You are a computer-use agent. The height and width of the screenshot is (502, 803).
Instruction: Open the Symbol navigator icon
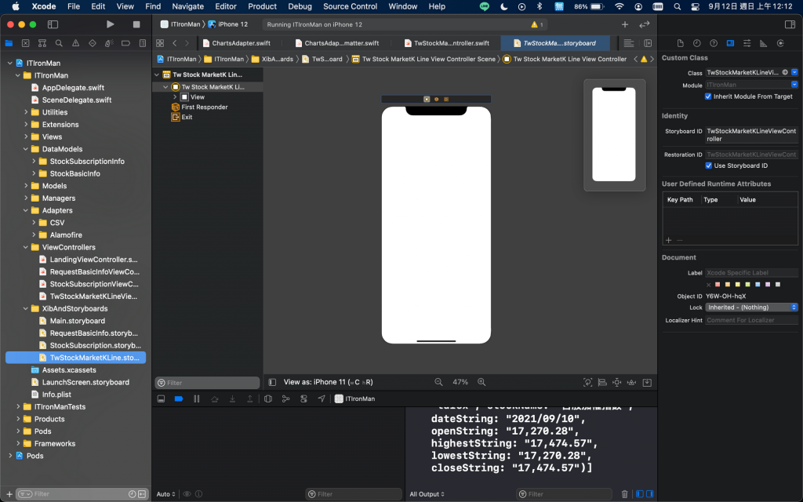click(42, 44)
